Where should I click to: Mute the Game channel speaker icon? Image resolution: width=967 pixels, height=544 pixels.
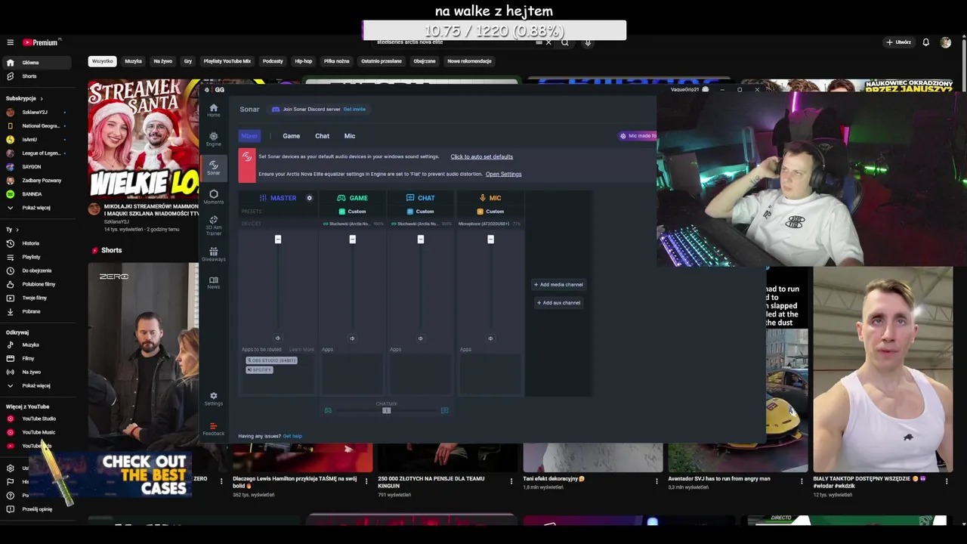352,338
